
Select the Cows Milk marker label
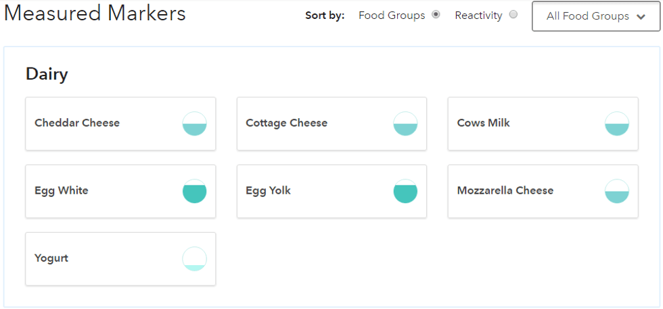click(x=484, y=123)
